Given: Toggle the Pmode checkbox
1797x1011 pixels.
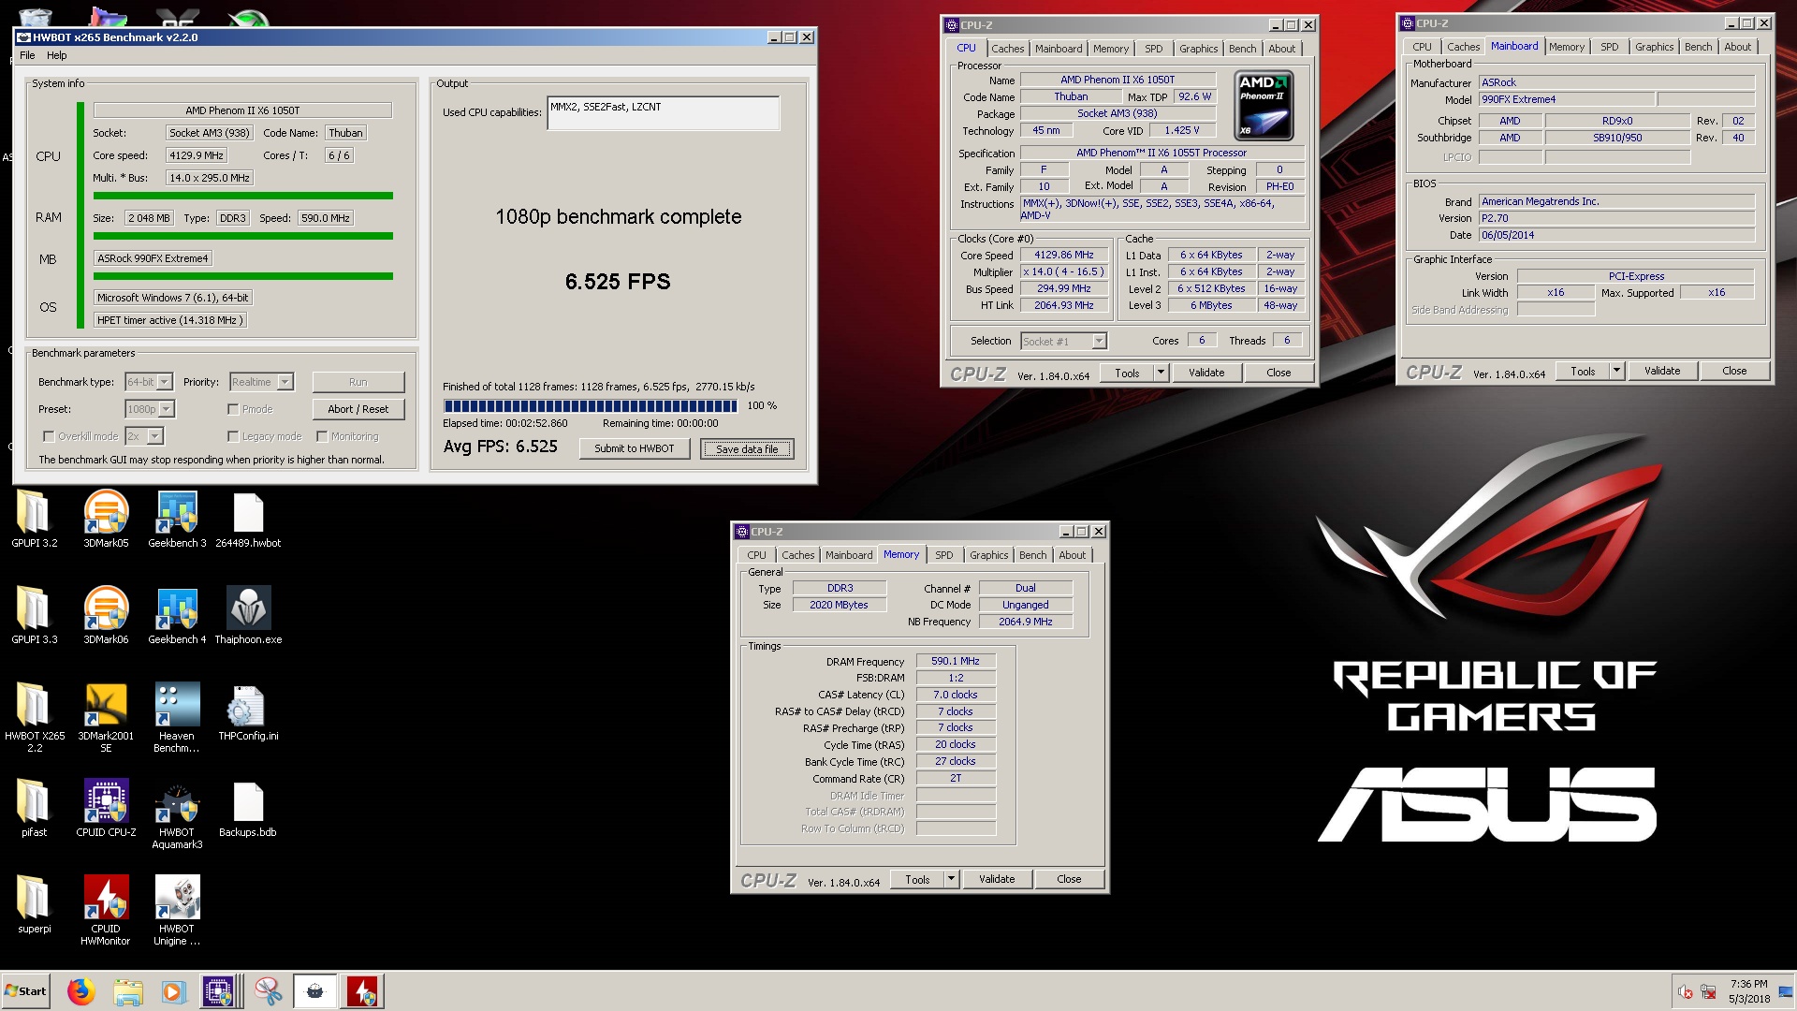Looking at the screenshot, I should (x=233, y=409).
